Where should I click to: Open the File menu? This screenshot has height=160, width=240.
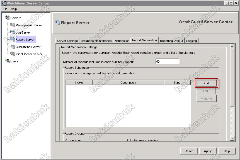tap(5, 9)
